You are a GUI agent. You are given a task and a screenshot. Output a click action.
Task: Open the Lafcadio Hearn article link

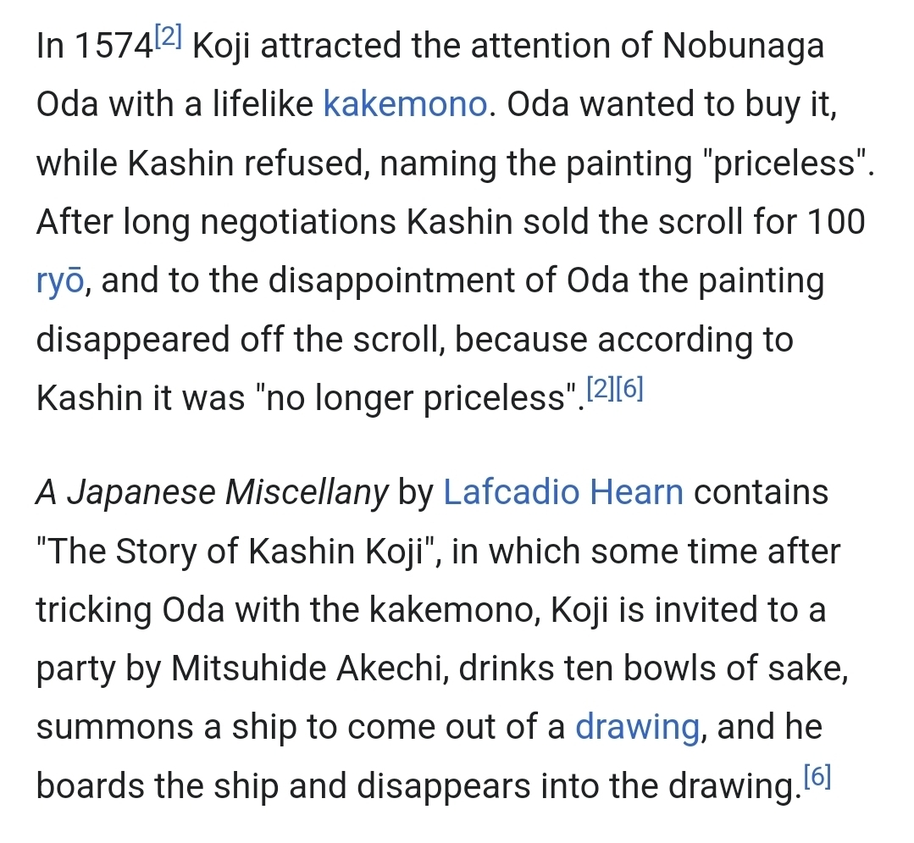[x=563, y=492]
